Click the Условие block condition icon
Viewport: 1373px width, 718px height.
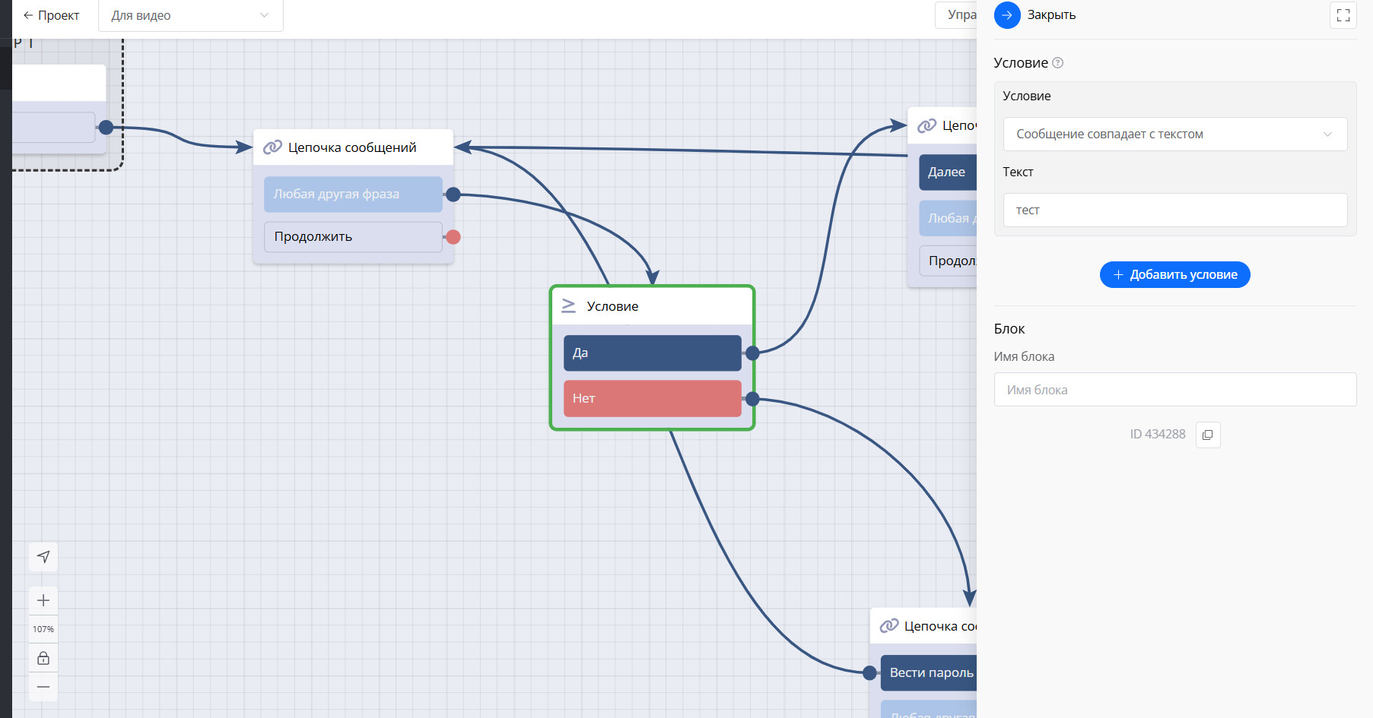(x=568, y=306)
